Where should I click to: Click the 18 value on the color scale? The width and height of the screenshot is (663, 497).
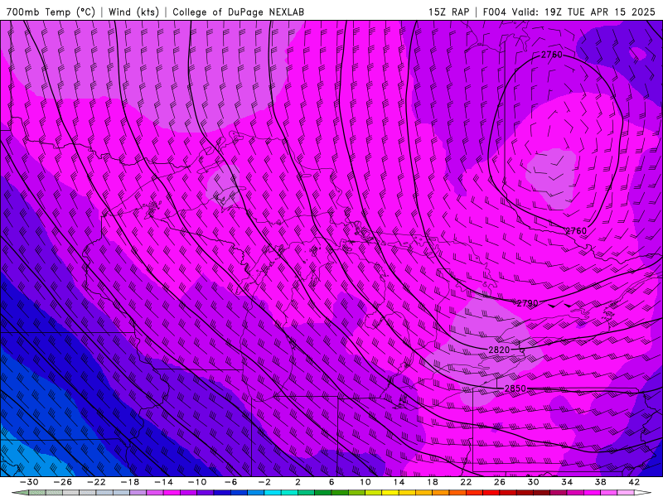pyautogui.click(x=432, y=482)
